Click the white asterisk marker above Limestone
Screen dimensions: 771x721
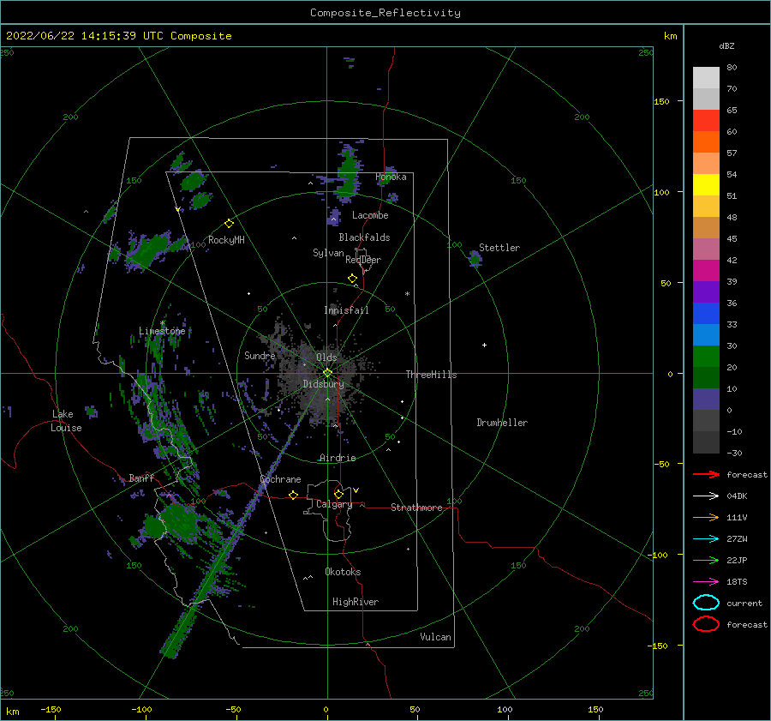pyautogui.click(x=162, y=323)
